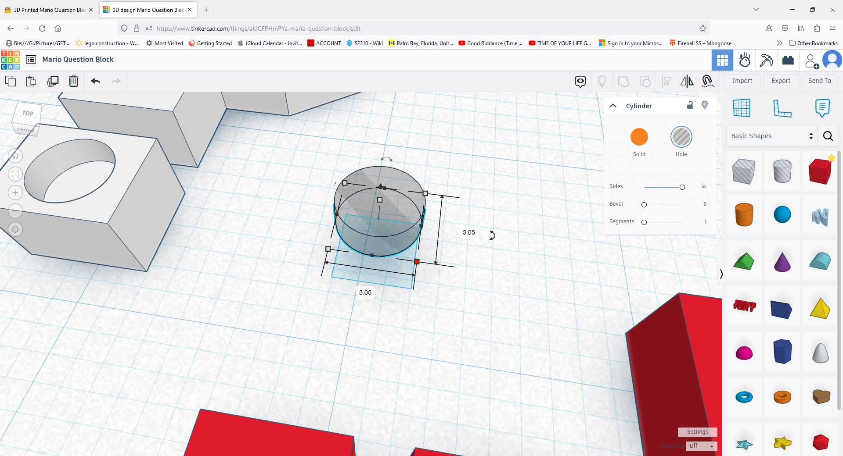The height and width of the screenshot is (456, 843).
Task: Select Hole mode for the Cylinder
Action: pyautogui.click(x=681, y=137)
